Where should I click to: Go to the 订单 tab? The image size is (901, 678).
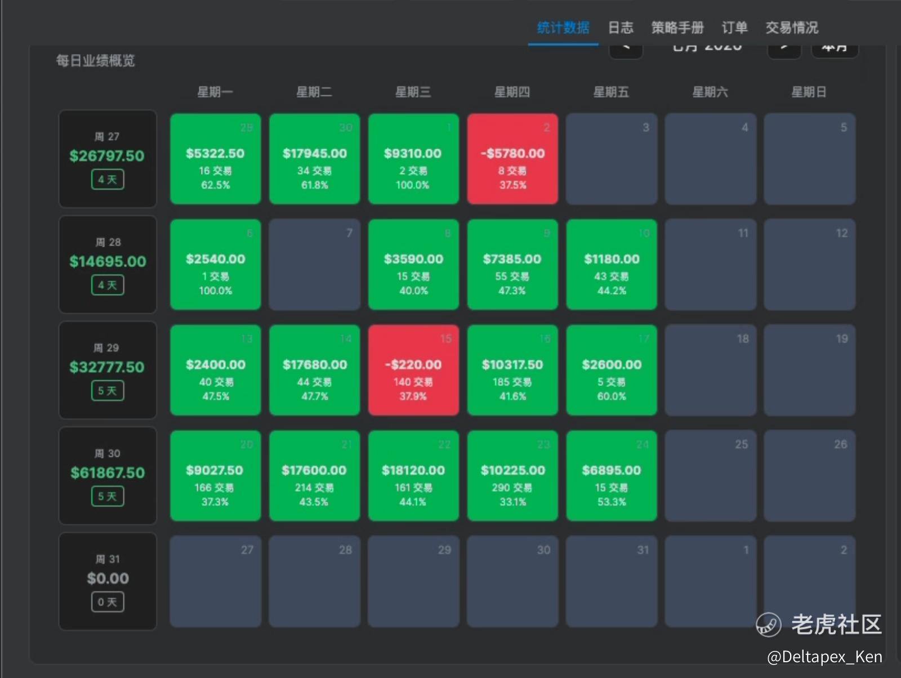pyautogui.click(x=734, y=28)
